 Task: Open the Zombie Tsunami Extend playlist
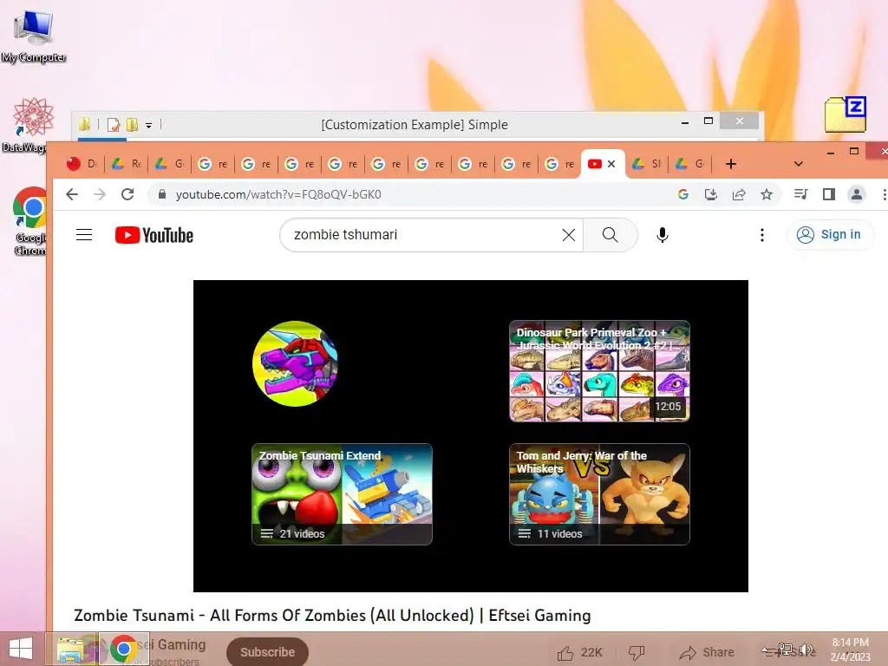[x=342, y=494]
